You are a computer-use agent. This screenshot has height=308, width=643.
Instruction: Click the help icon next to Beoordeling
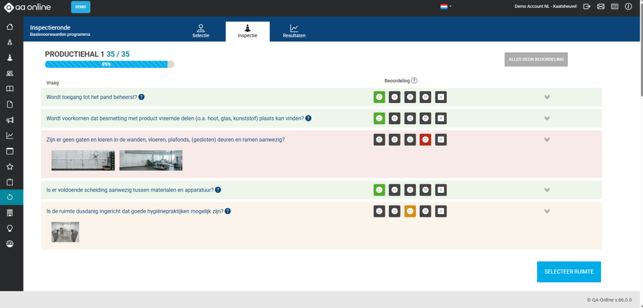[414, 80]
